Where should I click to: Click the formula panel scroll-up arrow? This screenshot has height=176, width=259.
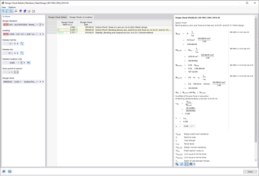(x=256, y=16)
